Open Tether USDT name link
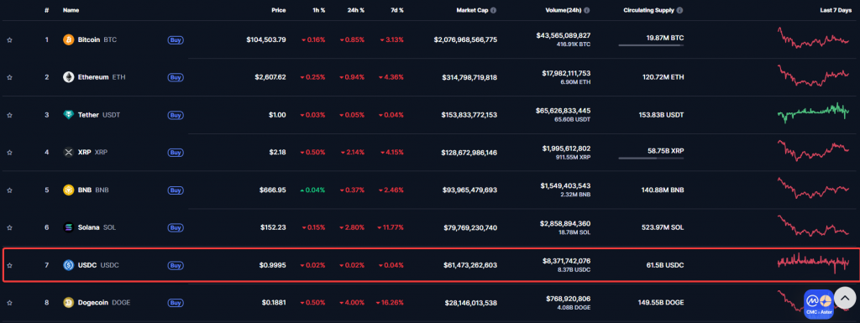The width and height of the screenshot is (860, 323). click(99, 115)
